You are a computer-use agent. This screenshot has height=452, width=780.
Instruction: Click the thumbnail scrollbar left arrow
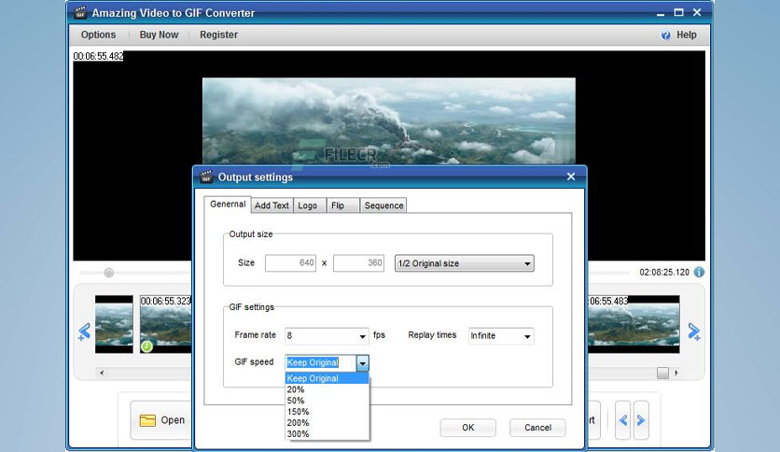pyautogui.click(x=102, y=373)
